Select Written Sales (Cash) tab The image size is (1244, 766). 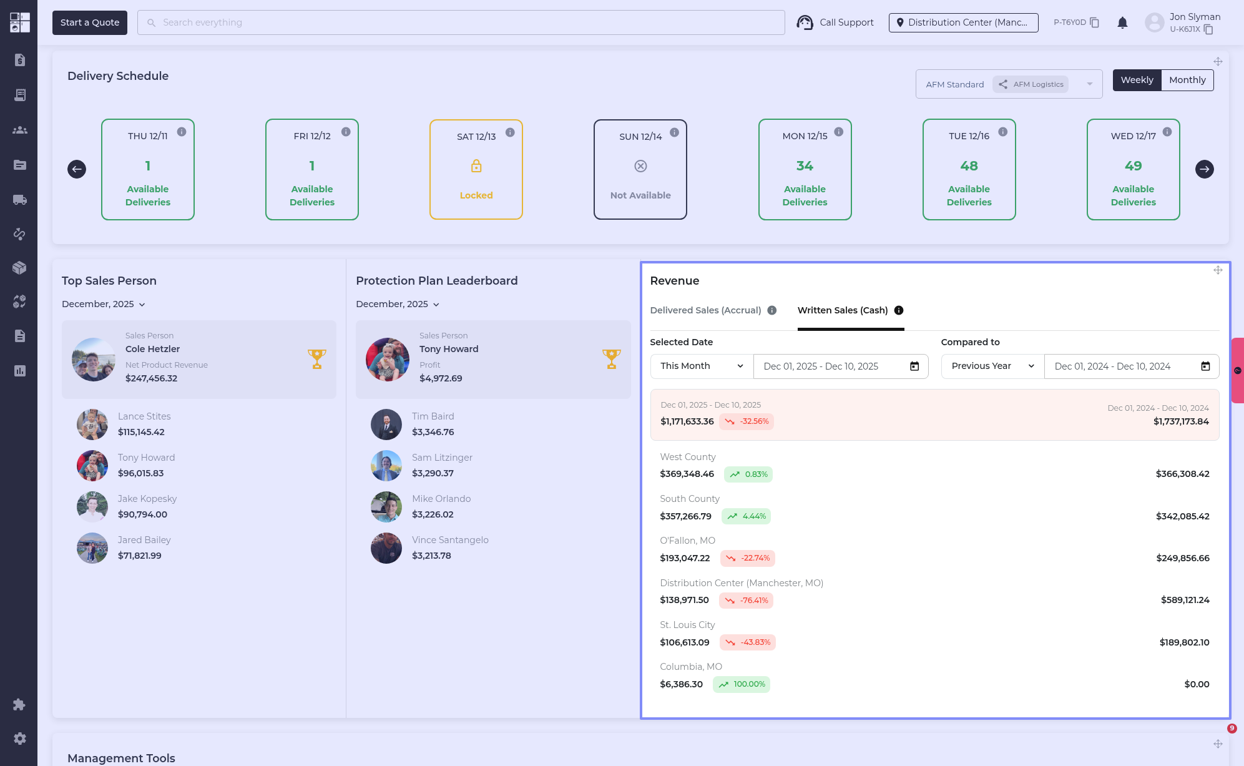(x=842, y=310)
